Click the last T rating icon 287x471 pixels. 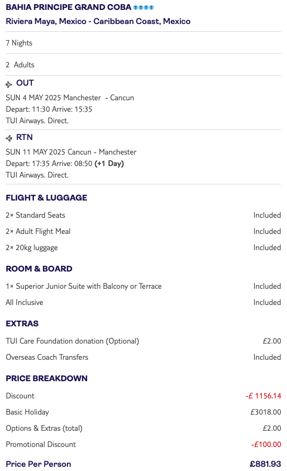pos(151,7)
